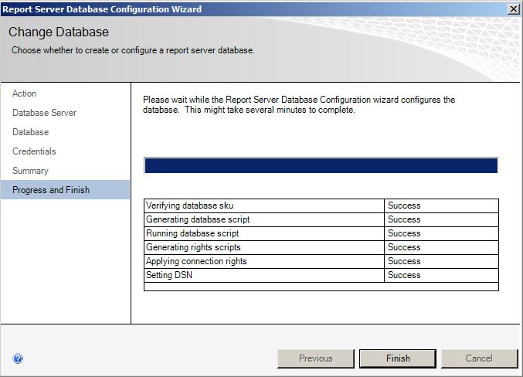523x377 pixels.
Task: Click the 'Setting DSN' row
Action: (321, 275)
